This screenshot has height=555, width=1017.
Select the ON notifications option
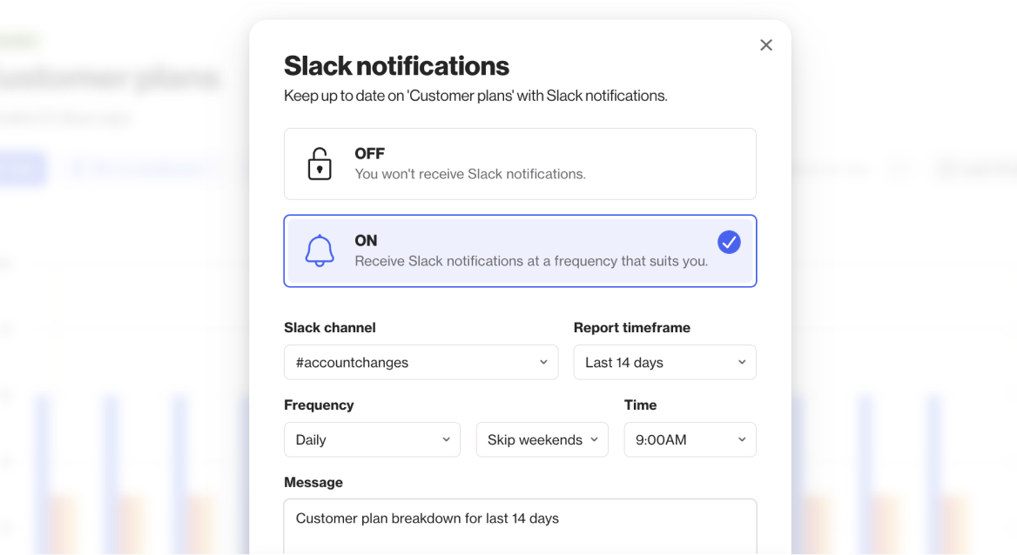tap(520, 251)
